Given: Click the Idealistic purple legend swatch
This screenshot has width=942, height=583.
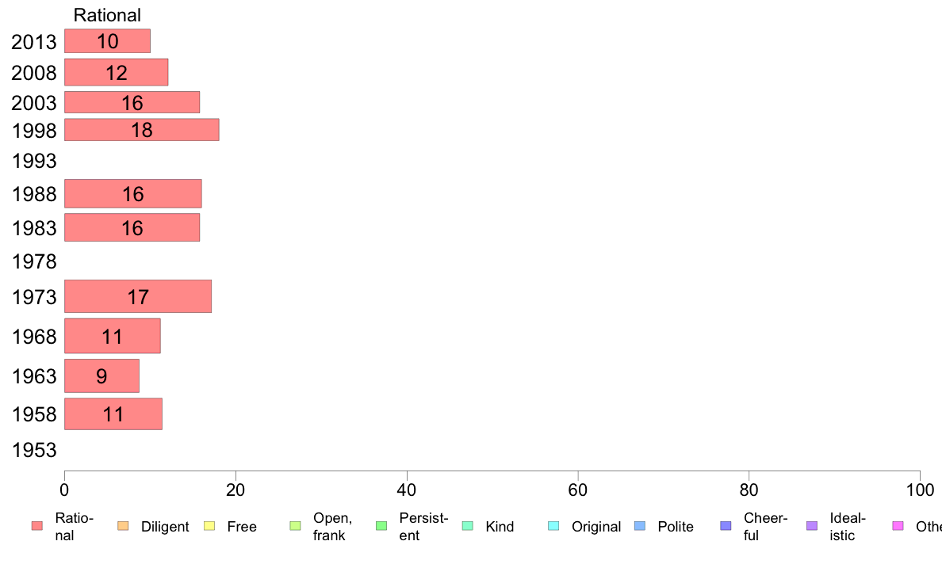Looking at the screenshot, I should (812, 526).
